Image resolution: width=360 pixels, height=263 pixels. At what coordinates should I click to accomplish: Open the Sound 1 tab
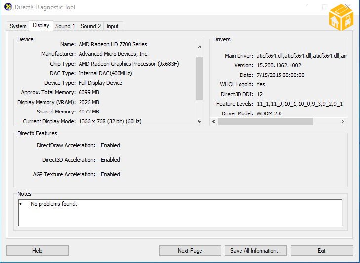(65, 26)
